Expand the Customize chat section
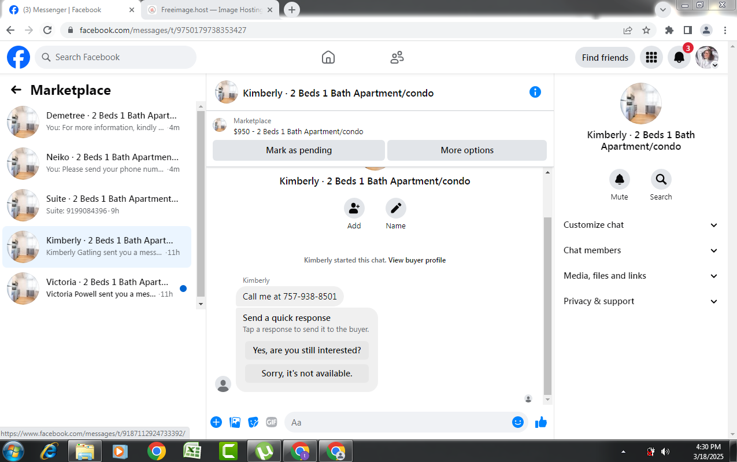This screenshot has height=462, width=737. pyautogui.click(x=640, y=225)
